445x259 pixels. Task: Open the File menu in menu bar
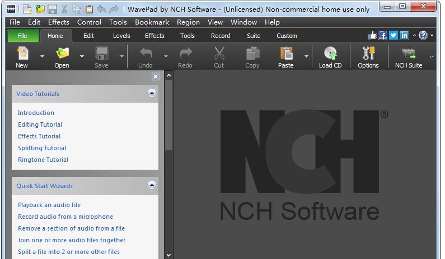(15, 22)
